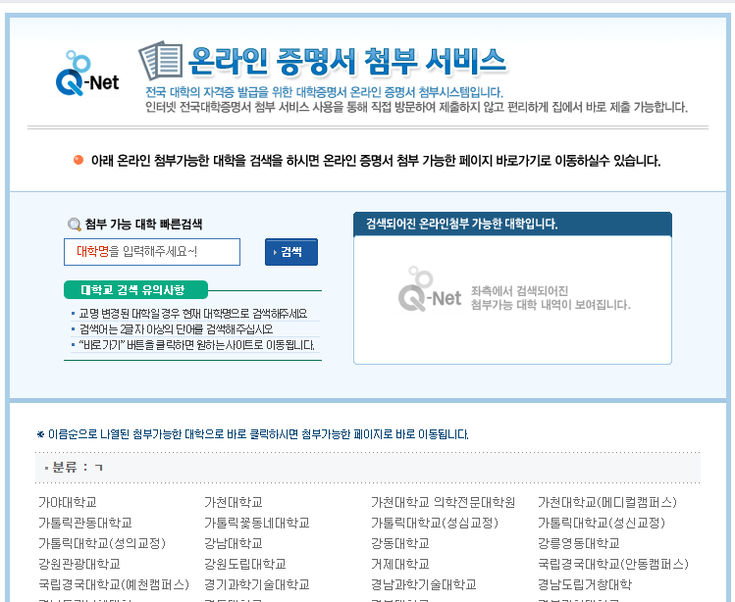Open 가톨릭대학교(성신교정) link
735x602 pixels.
[602, 523]
